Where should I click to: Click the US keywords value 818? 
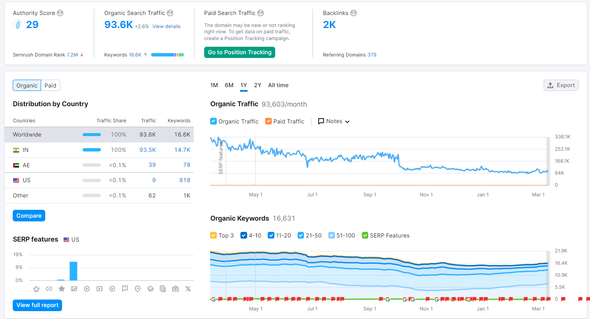(x=185, y=180)
